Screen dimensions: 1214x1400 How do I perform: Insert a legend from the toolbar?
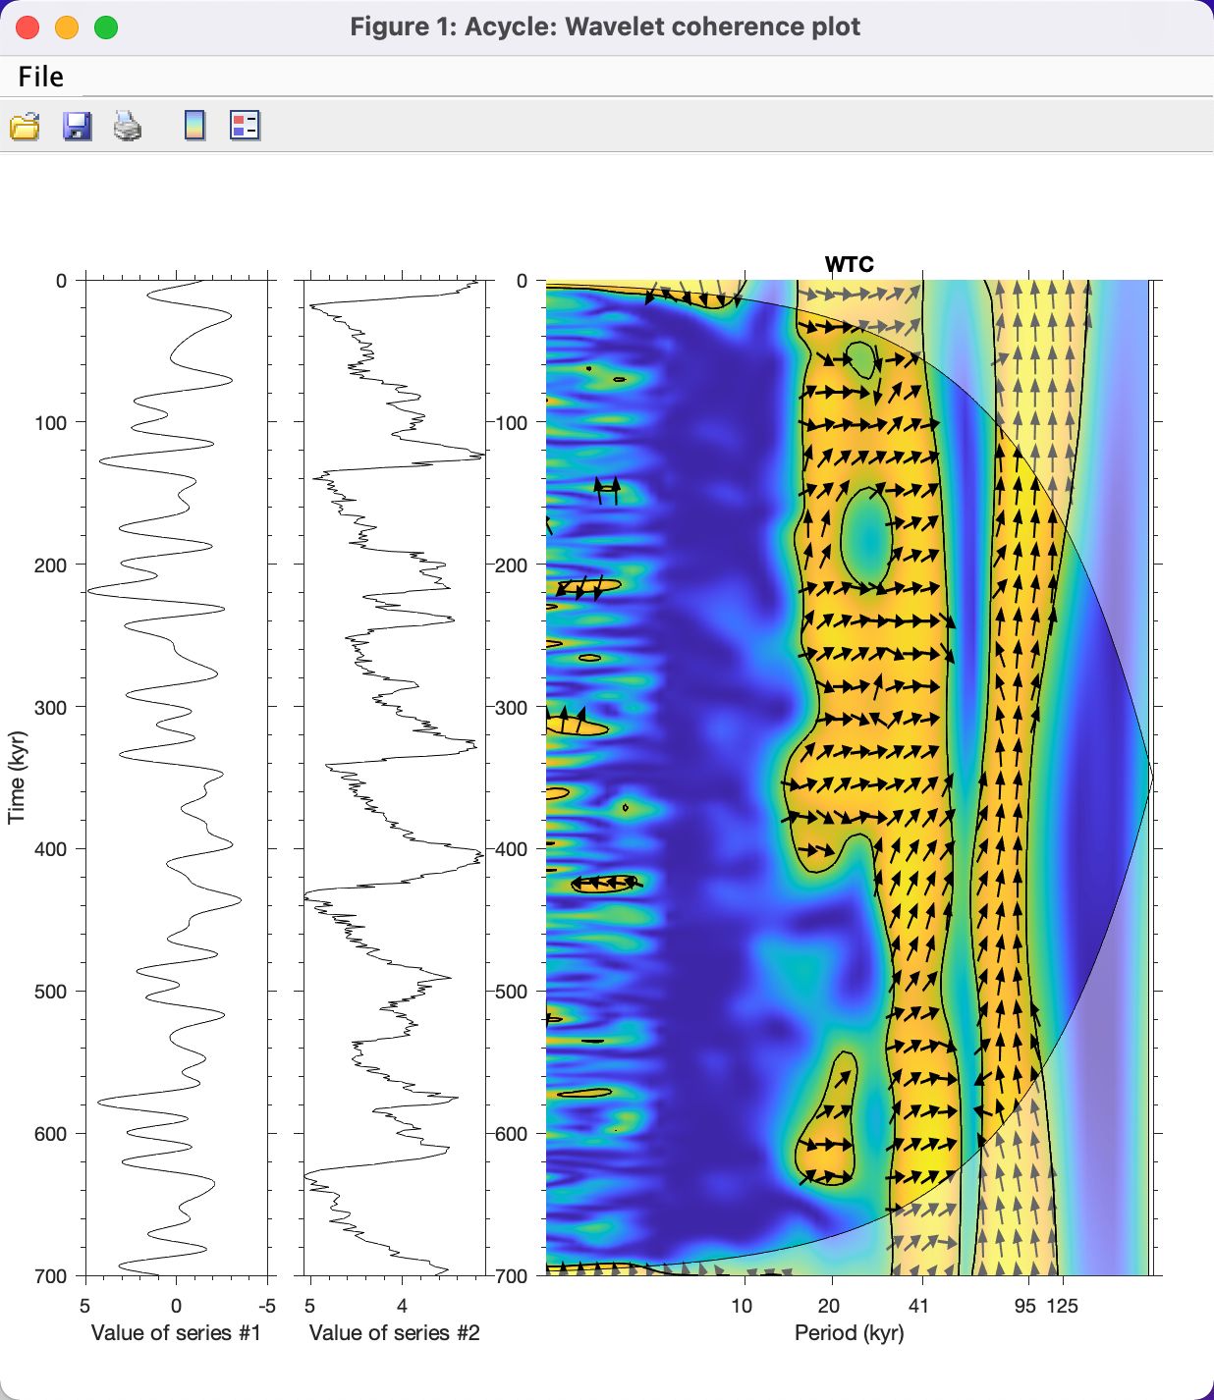245,126
